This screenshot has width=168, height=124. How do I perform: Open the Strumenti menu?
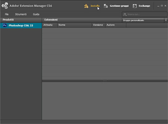click(21, 14)
